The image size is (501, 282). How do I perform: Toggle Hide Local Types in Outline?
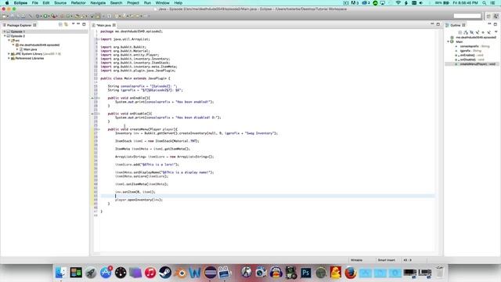click(x=488, y=32)
